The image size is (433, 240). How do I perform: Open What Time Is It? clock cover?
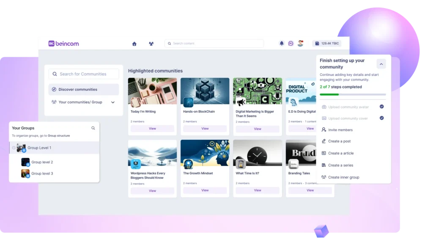(258, 153)
